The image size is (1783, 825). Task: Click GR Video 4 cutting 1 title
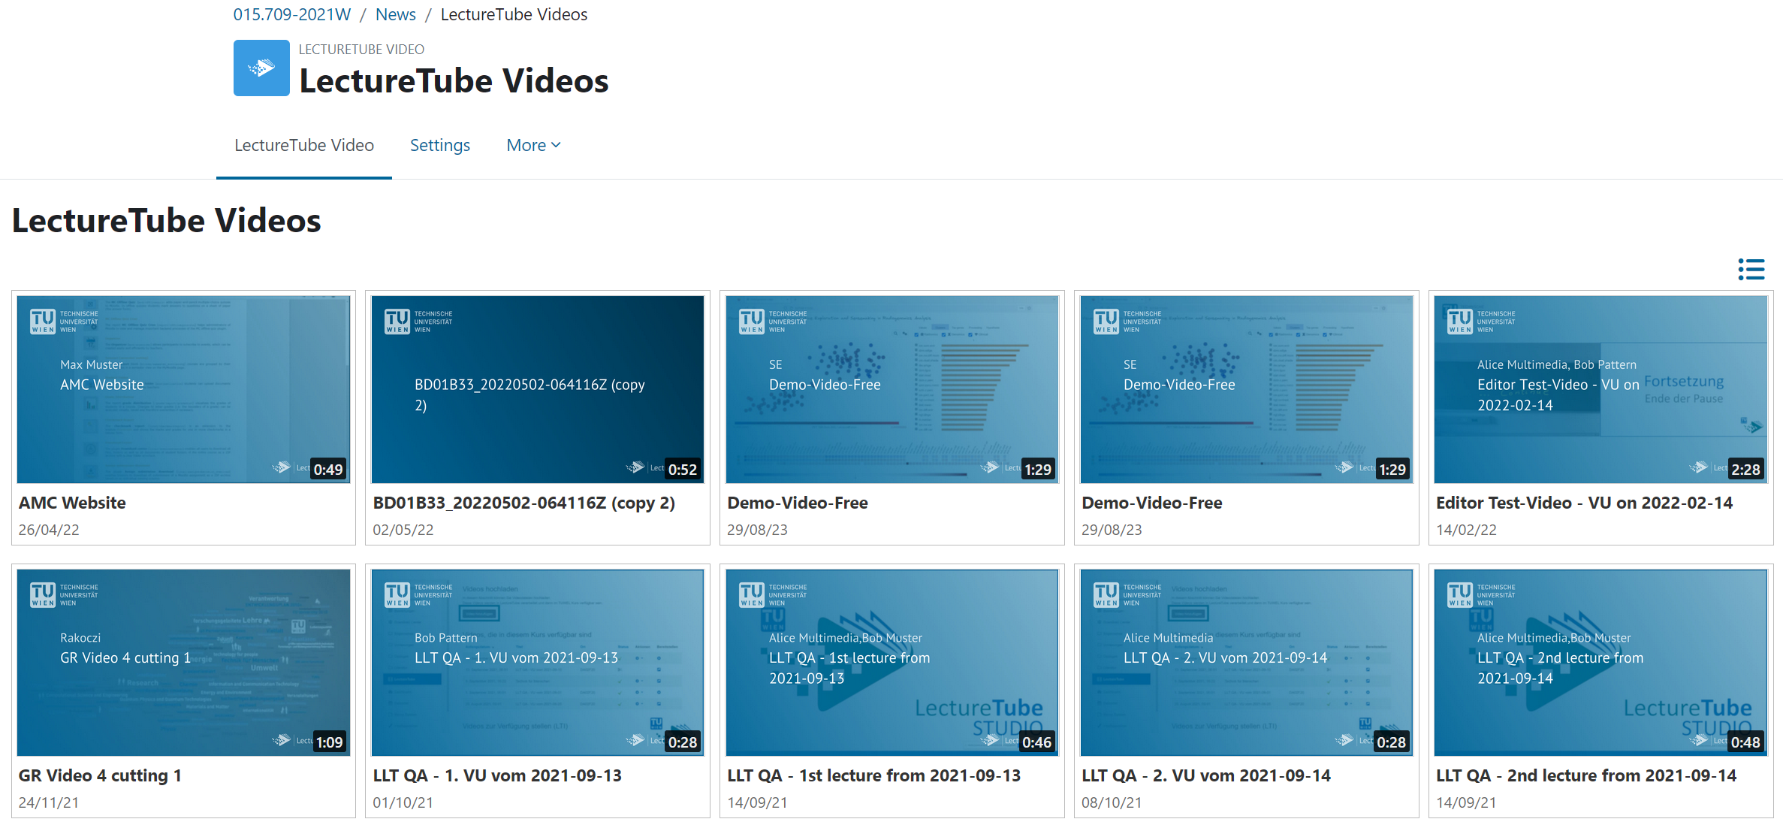pos(100,775)
